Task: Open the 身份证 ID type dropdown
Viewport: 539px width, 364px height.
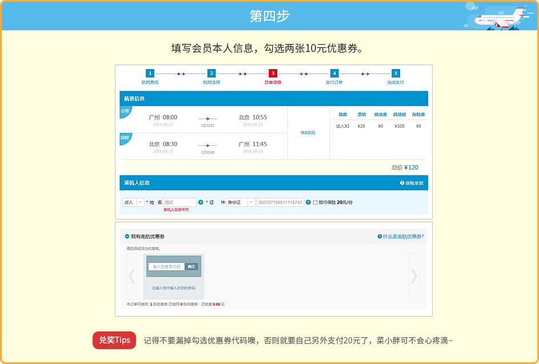Action: (240, 202)
